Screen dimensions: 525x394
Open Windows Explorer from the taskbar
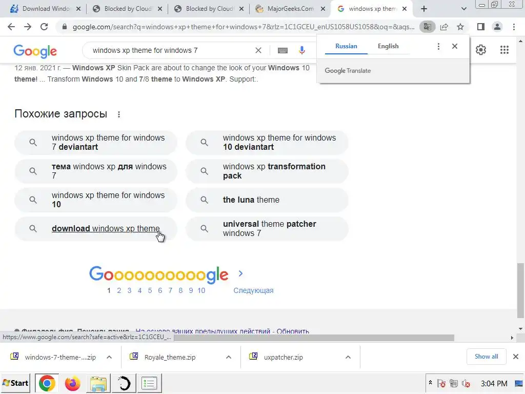[x=98, y=383]
